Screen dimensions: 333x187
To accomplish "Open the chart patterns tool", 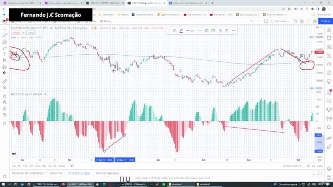I will tap(5, 60).
